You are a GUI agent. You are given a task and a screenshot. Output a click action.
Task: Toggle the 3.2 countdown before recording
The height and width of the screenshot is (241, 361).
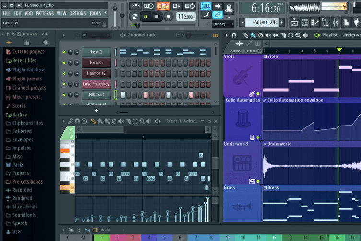(x=163, y=6)
